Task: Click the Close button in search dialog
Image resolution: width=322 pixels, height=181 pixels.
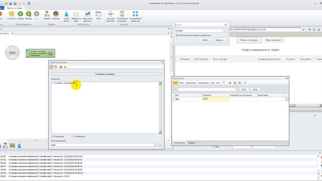Action: click(x=219, y=40)
